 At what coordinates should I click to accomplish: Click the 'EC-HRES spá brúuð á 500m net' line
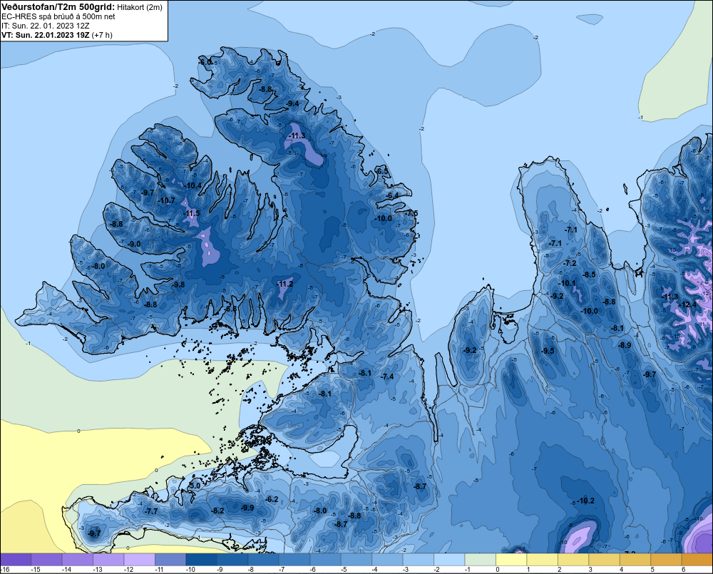[58, 16]
